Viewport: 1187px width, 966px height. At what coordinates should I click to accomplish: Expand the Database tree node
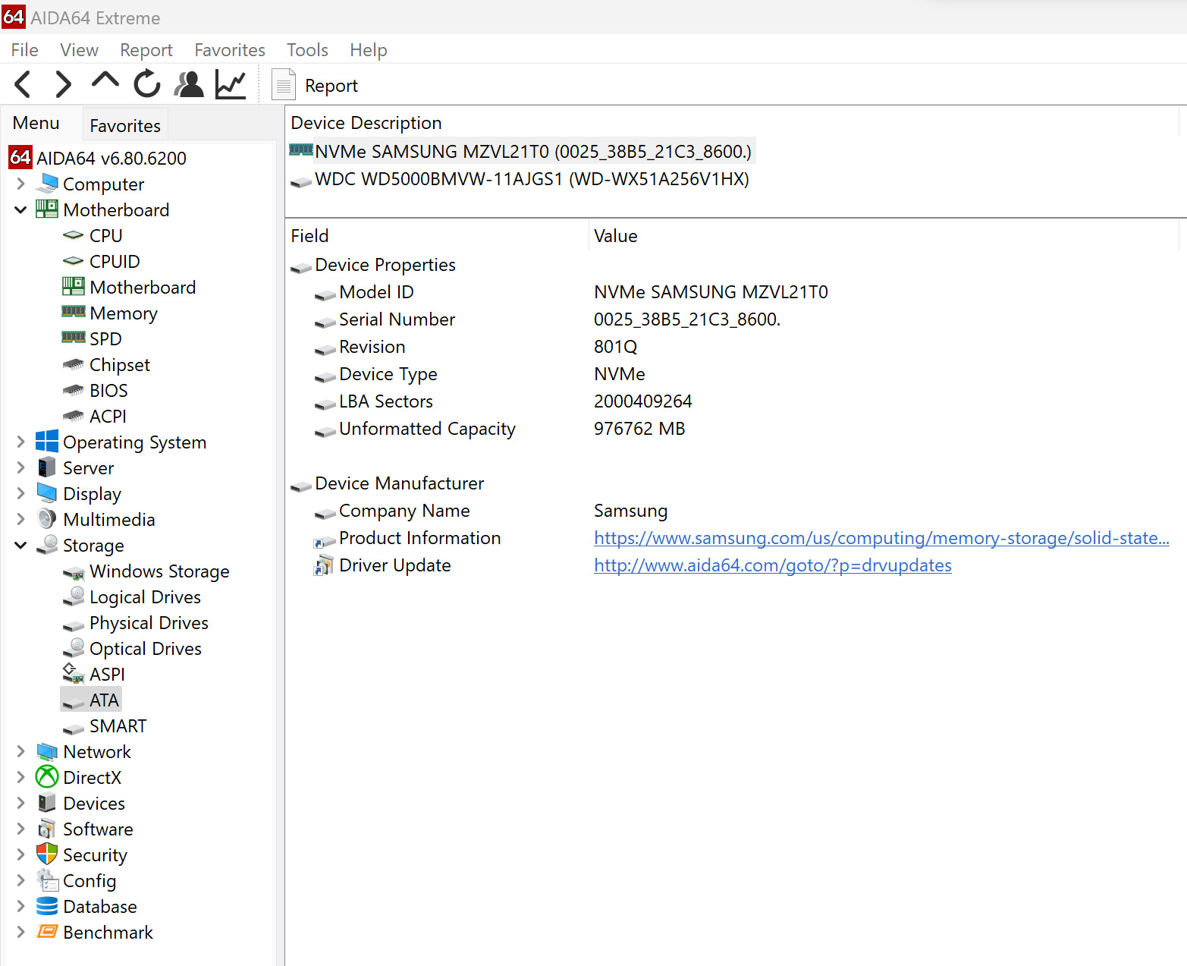[20, 906]
